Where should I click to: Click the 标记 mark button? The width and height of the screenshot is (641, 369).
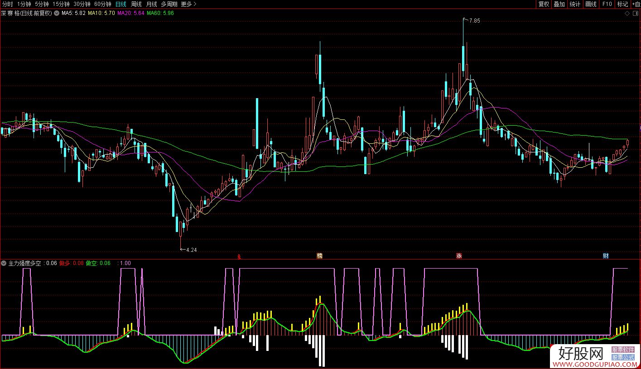coord(622,4)
